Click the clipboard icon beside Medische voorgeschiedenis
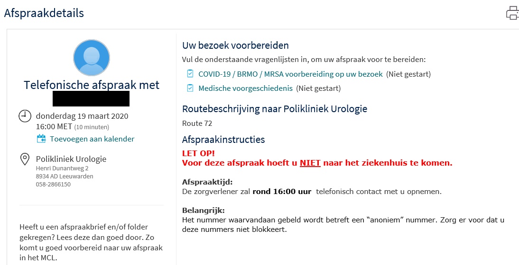Image resolution: width=519 pixels, height=265 pixels. coord(190,88)
